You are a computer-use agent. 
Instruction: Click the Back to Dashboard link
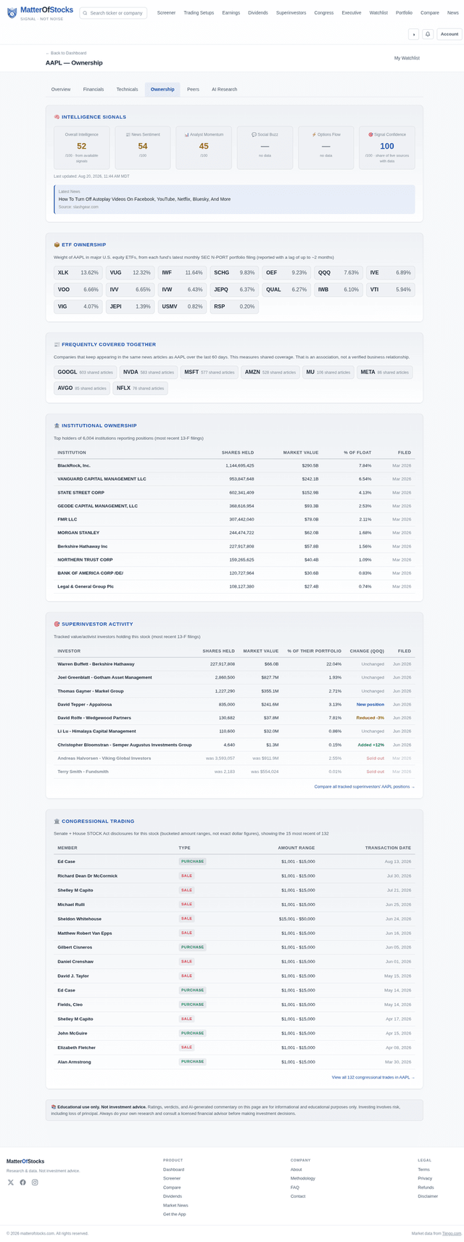pyautogui.click(x=66, y=53)
